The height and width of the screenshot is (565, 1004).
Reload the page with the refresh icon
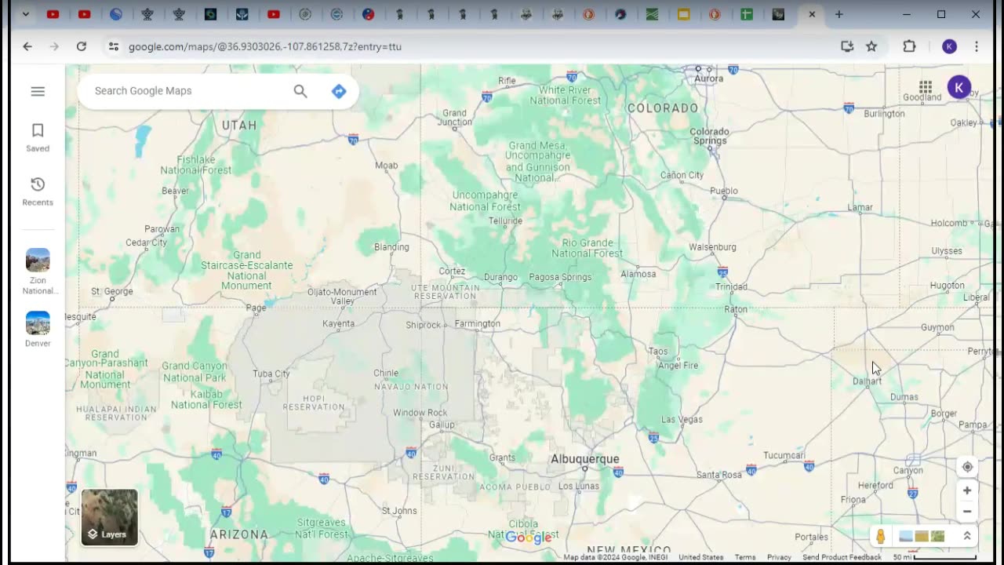click(x=81, y=46)
